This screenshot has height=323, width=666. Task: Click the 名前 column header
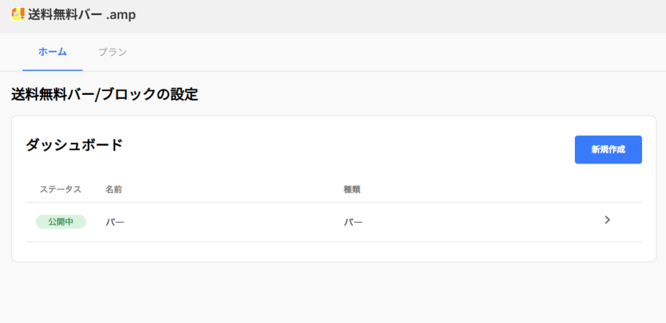114,190
